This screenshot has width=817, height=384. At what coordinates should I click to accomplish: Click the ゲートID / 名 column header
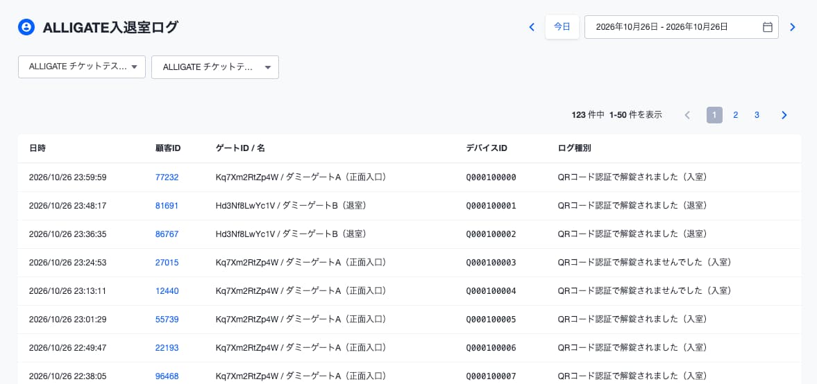[x=240, y=148]
